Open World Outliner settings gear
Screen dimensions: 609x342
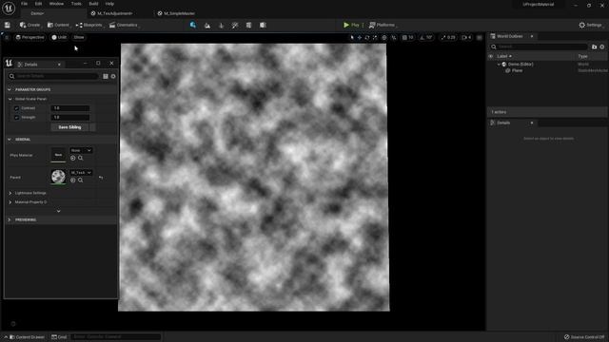(x=602, y=47)
